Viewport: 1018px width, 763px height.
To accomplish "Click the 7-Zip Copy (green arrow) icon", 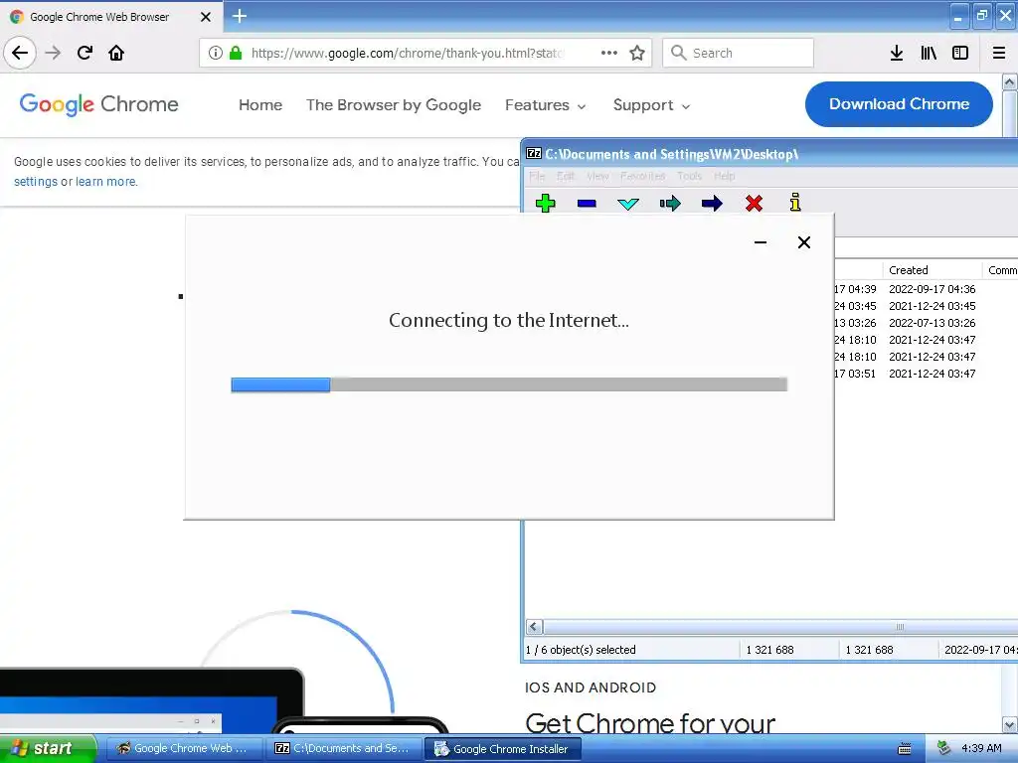I will click(670, 204).
